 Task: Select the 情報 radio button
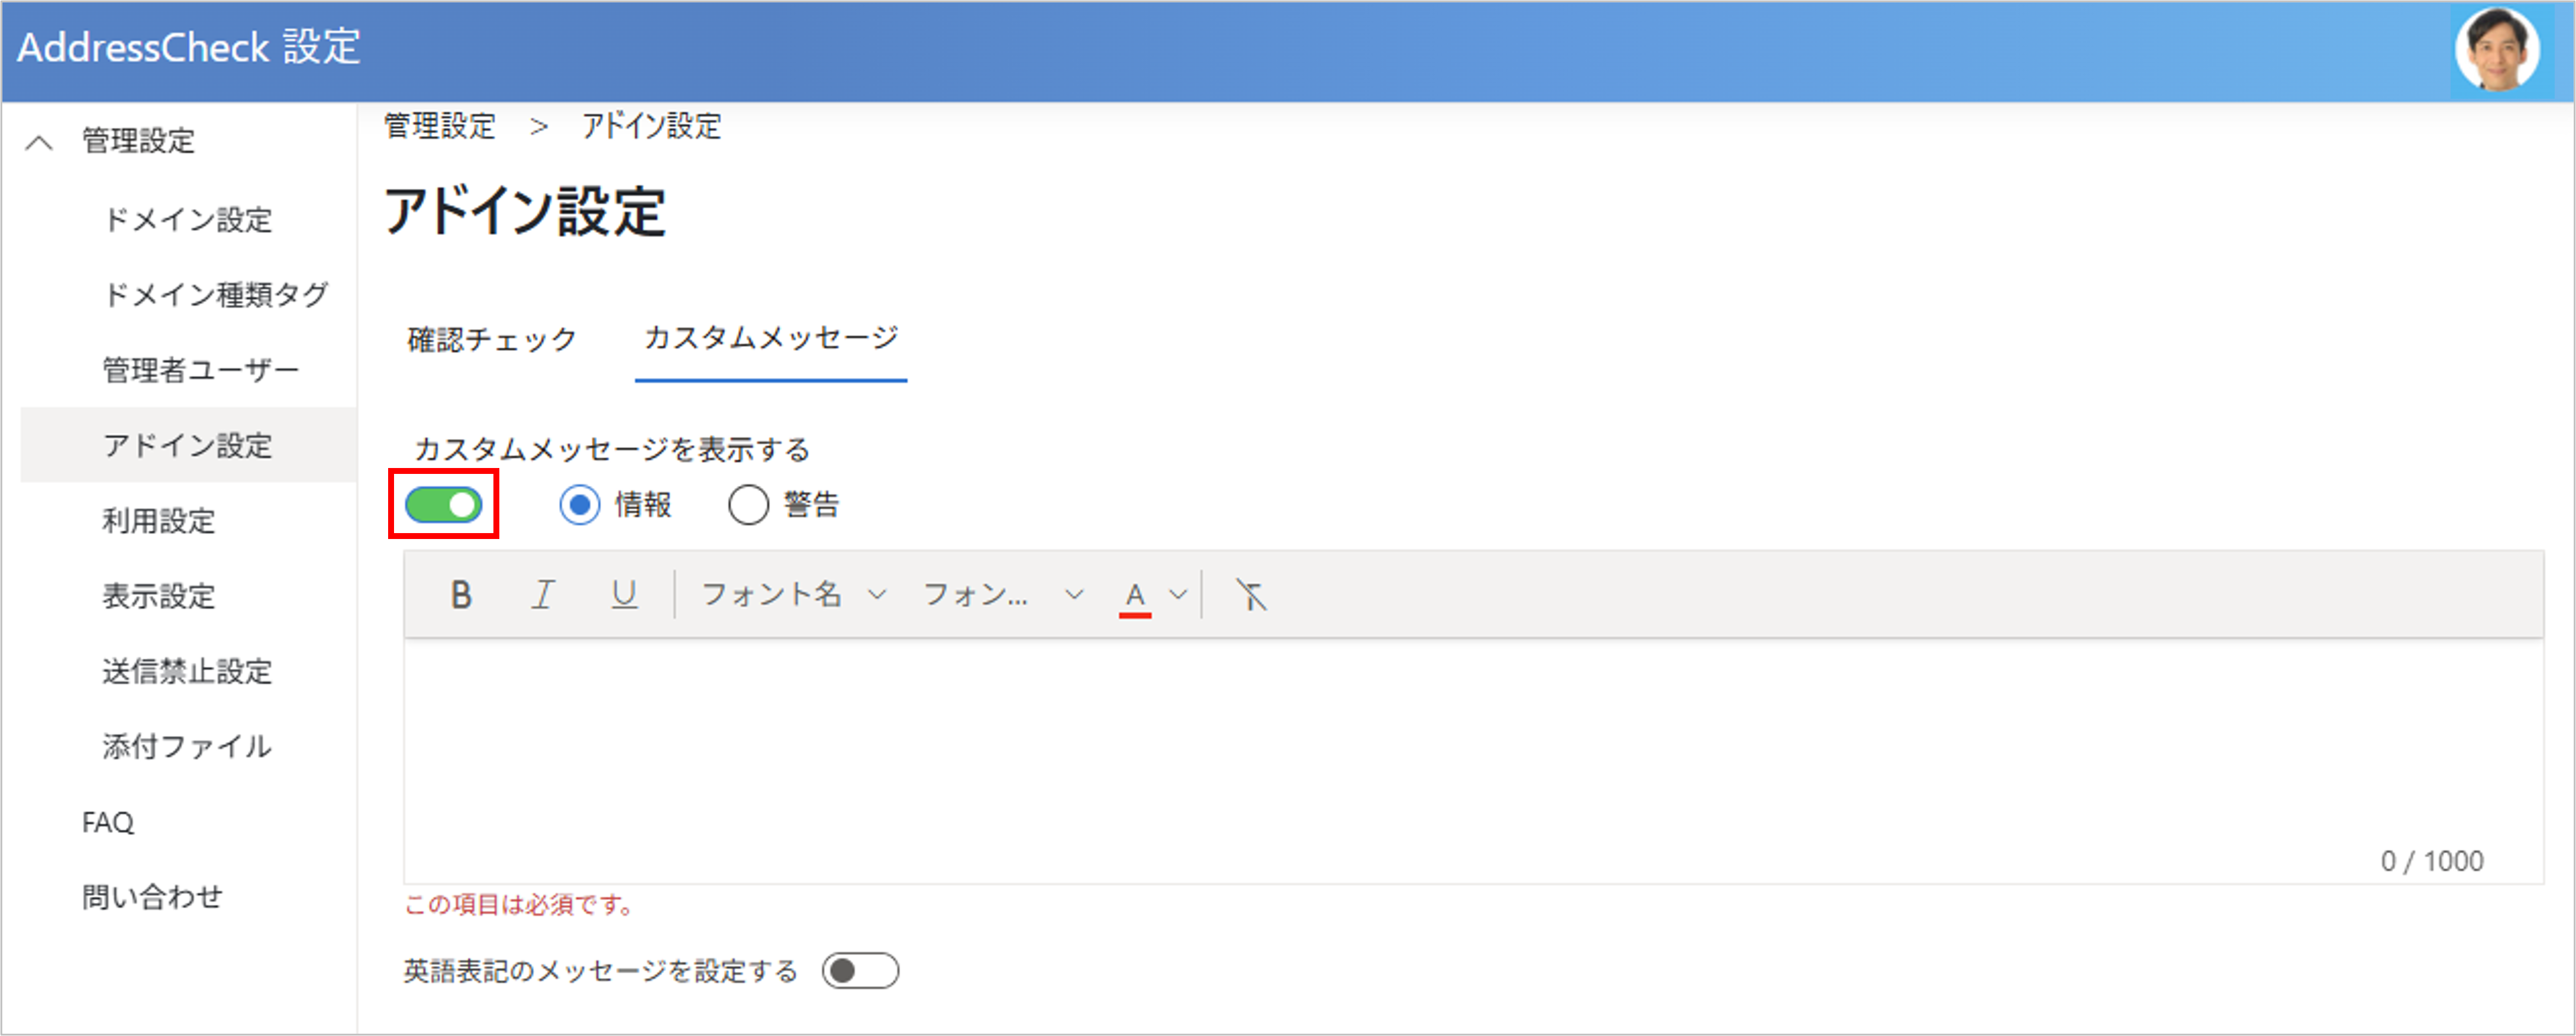coord(580,505)
